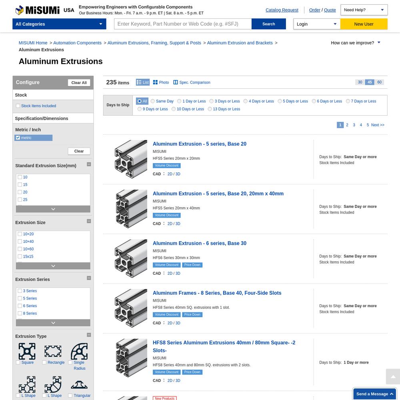Check the 15x15 extrusion size
Screen dimensions: 400x400
click(x=20, y=256)
